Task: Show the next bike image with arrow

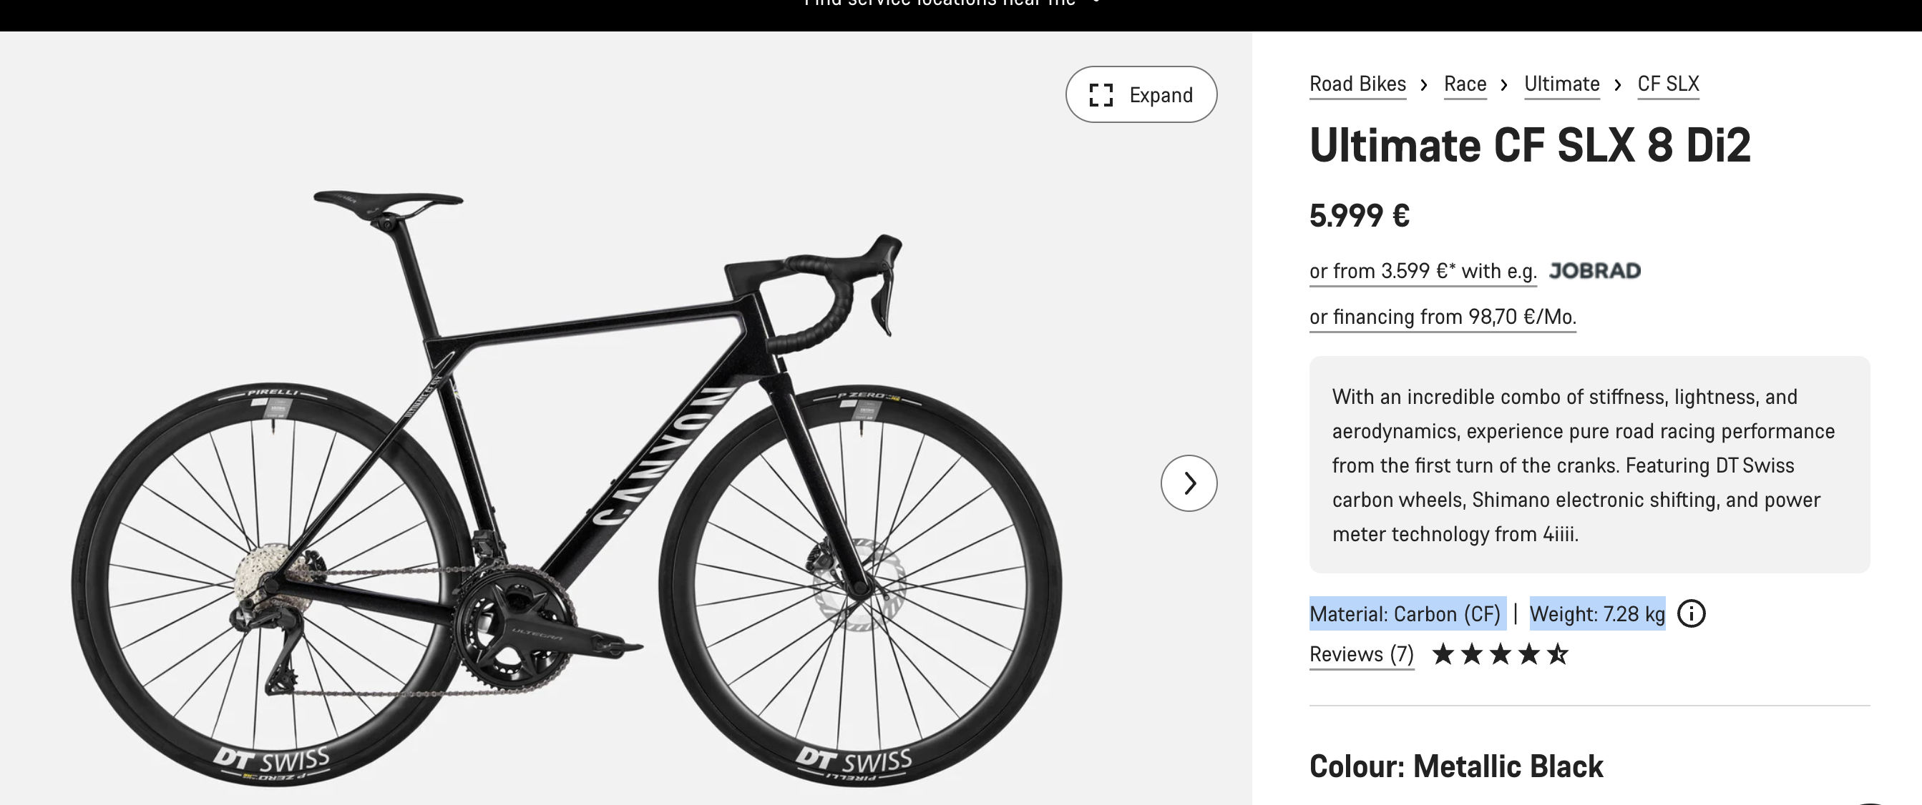Action: pyautogui.click(x=1189, y=483)
